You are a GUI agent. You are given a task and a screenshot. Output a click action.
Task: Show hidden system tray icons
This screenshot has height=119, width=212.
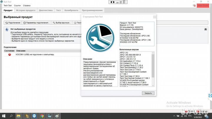coord(174,116)
